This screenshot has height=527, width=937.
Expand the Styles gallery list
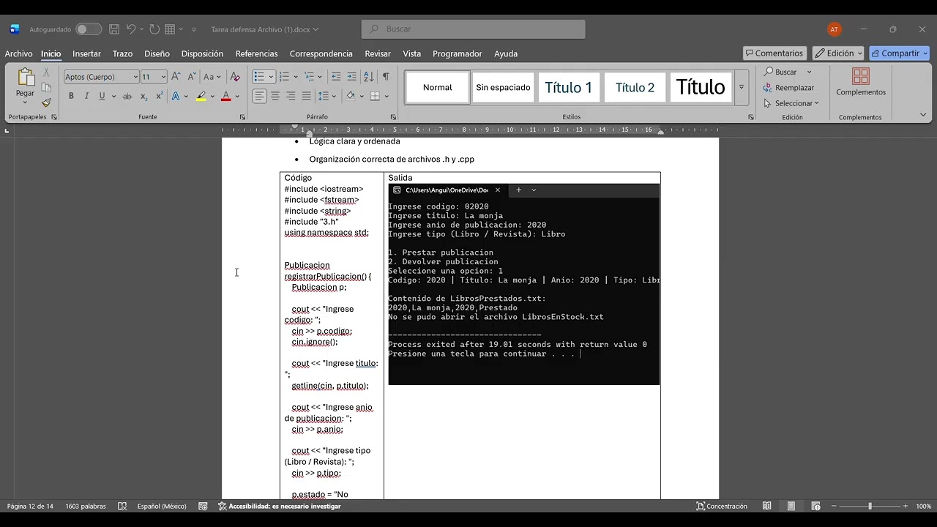coord(742,87)
